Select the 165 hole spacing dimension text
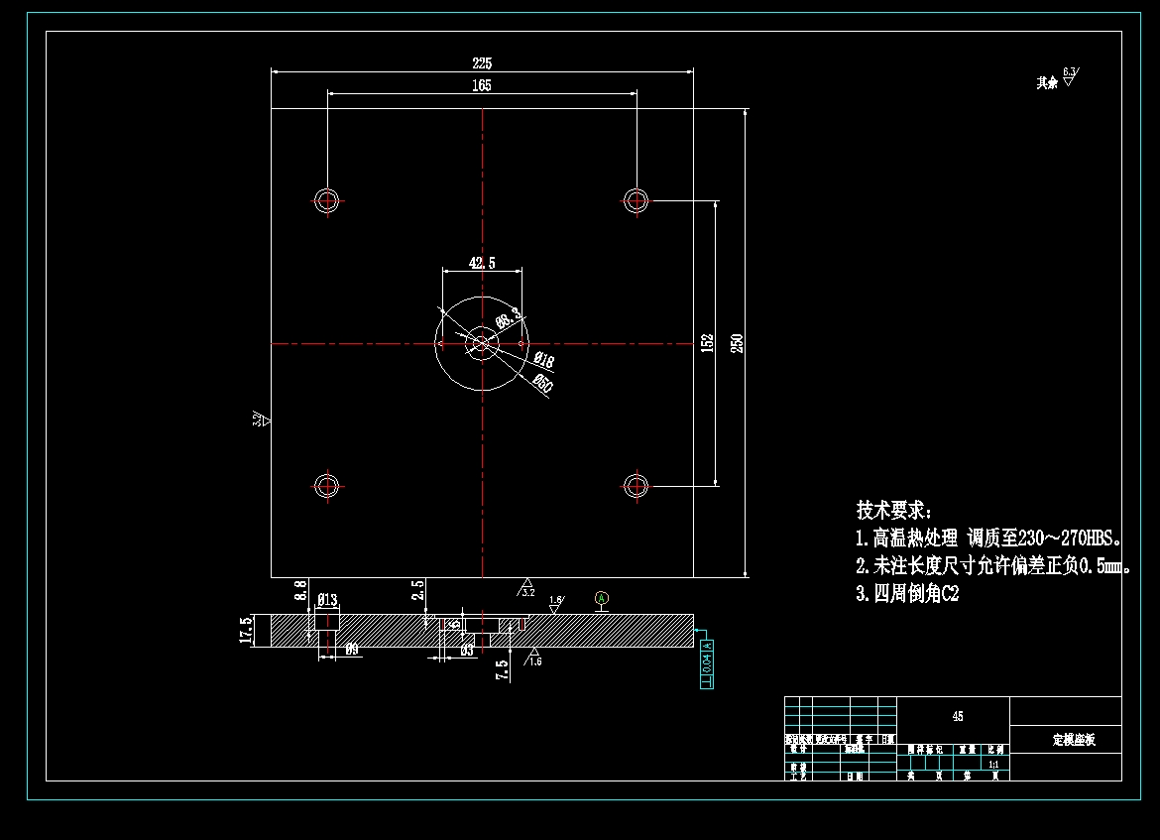 (x=482, y=86)
